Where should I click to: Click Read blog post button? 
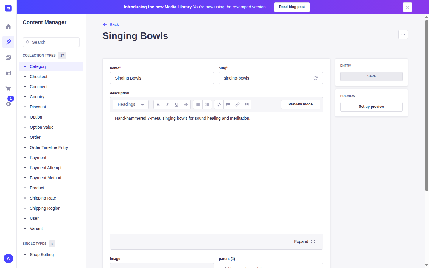pyautogui.click(x=292, y=7)
